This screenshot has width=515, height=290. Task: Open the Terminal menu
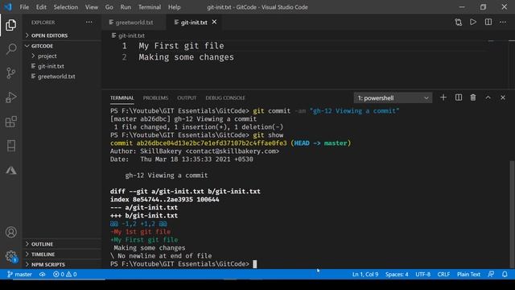point(150,7)
